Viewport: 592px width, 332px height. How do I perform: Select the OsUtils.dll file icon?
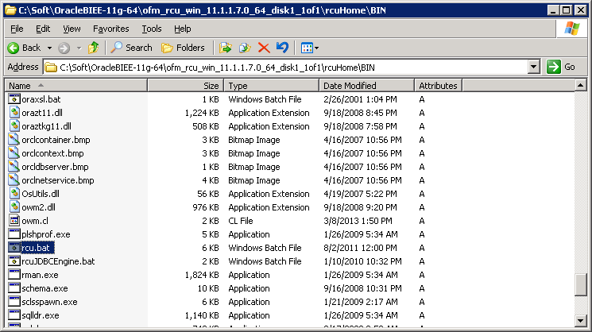(14, 194)
